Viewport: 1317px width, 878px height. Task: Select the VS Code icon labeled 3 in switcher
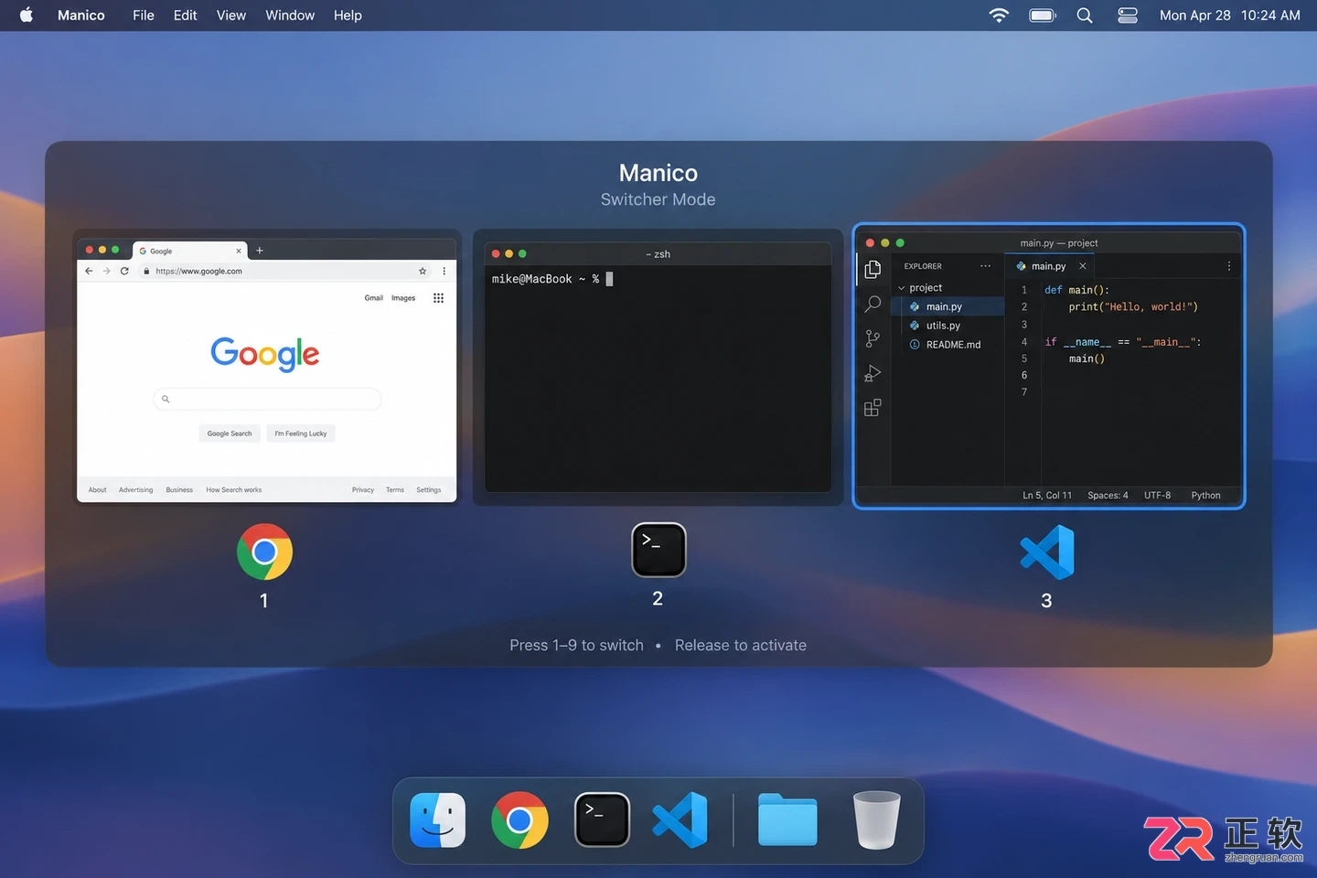(x=1047, y=551)
